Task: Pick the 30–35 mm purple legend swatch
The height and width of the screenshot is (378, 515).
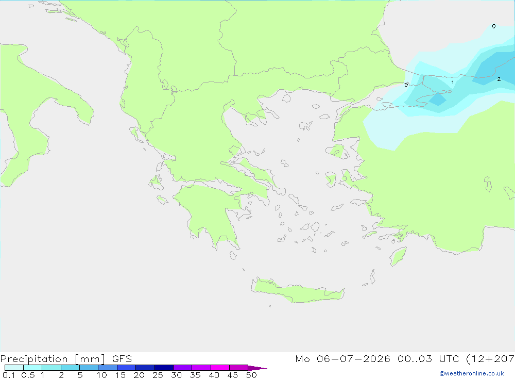Action: [183, 368]
